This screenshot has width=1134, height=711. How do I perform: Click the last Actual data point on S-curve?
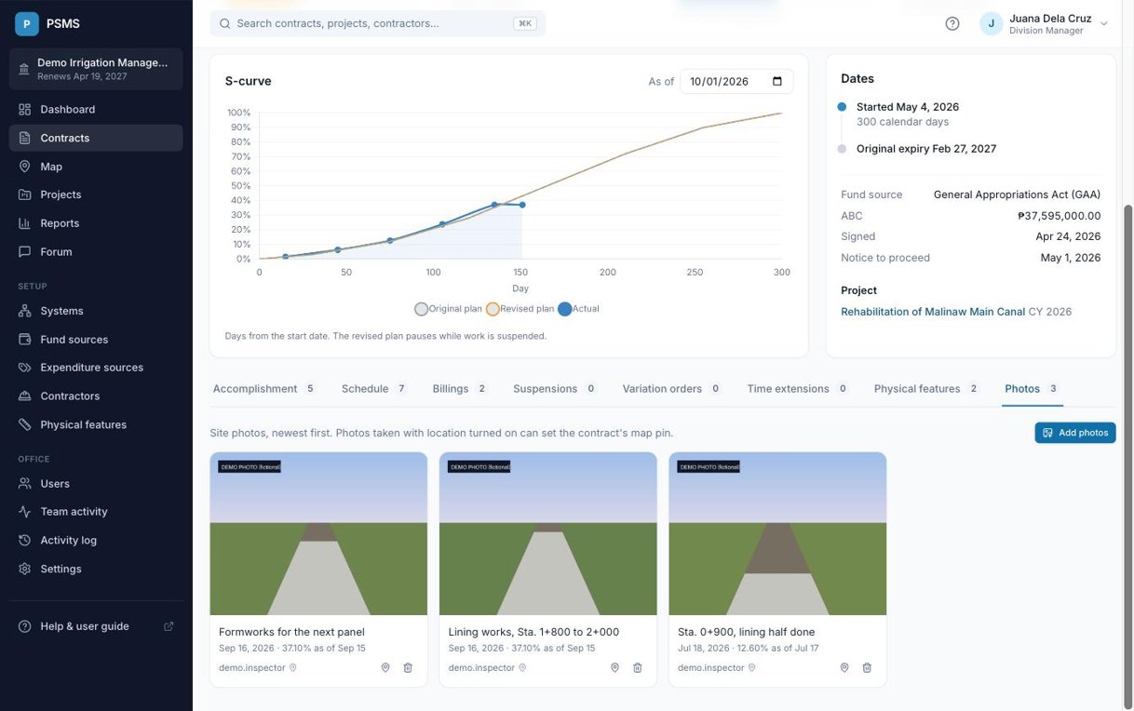point(521,205)
